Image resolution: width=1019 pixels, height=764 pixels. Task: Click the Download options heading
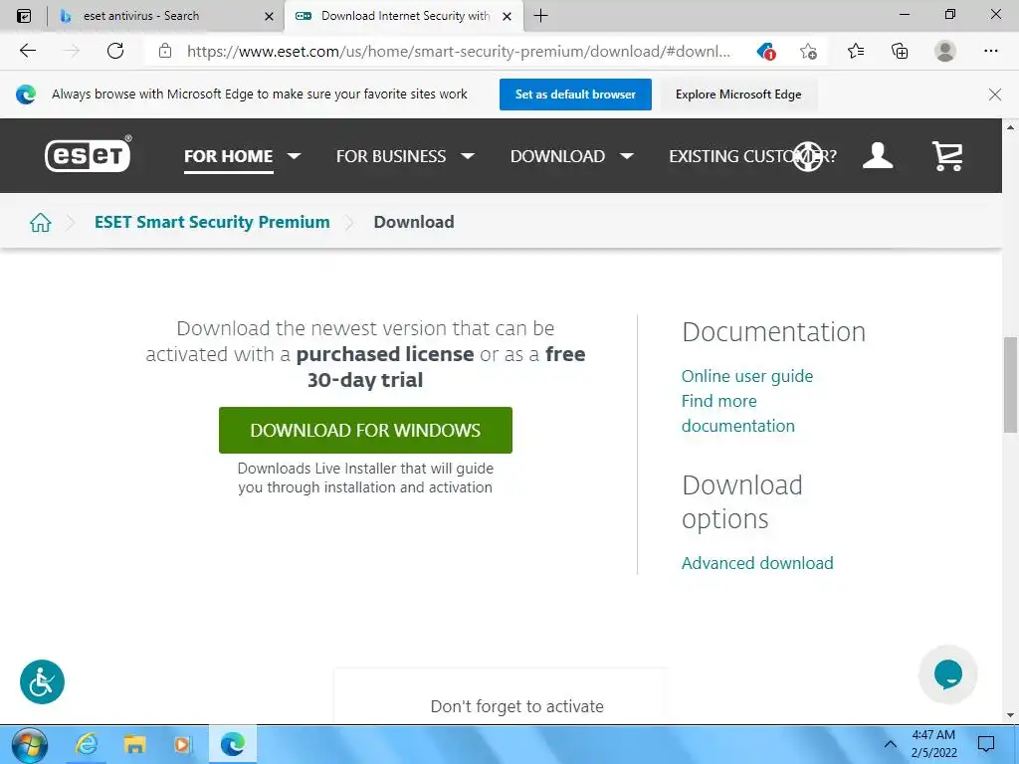pos(742,501)
